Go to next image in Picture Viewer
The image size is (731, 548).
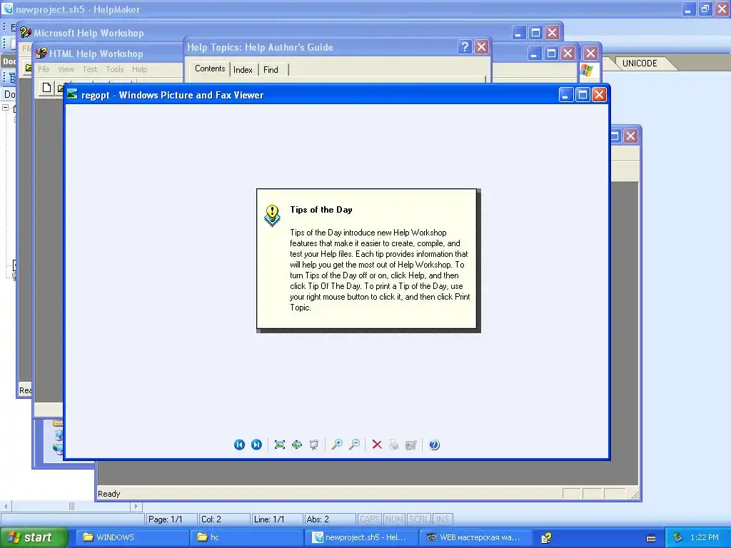tap(256, 445)
